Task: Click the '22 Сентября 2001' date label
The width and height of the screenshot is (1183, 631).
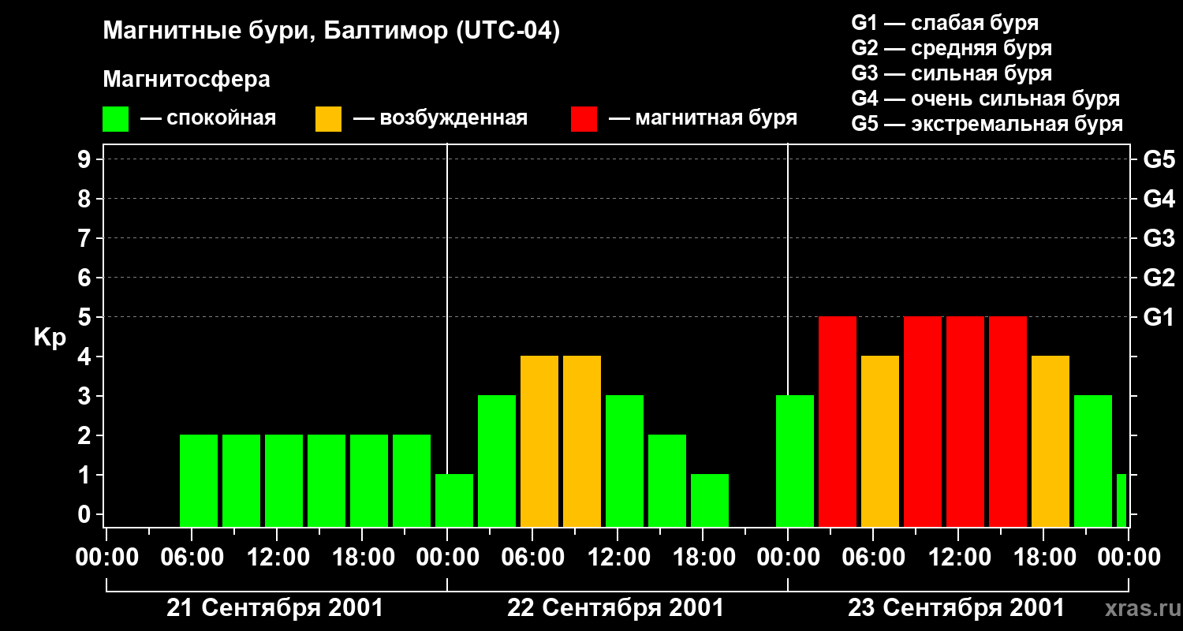Action: pyautogui.click(x=616, y=608)
